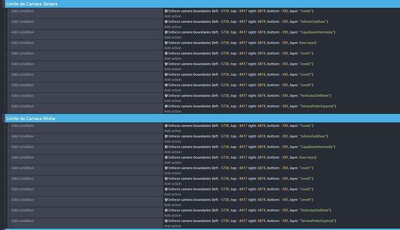Edit "Fondo" layer parameter in Wisha group
Screen dimensions: 400x230
click(306, 126)
